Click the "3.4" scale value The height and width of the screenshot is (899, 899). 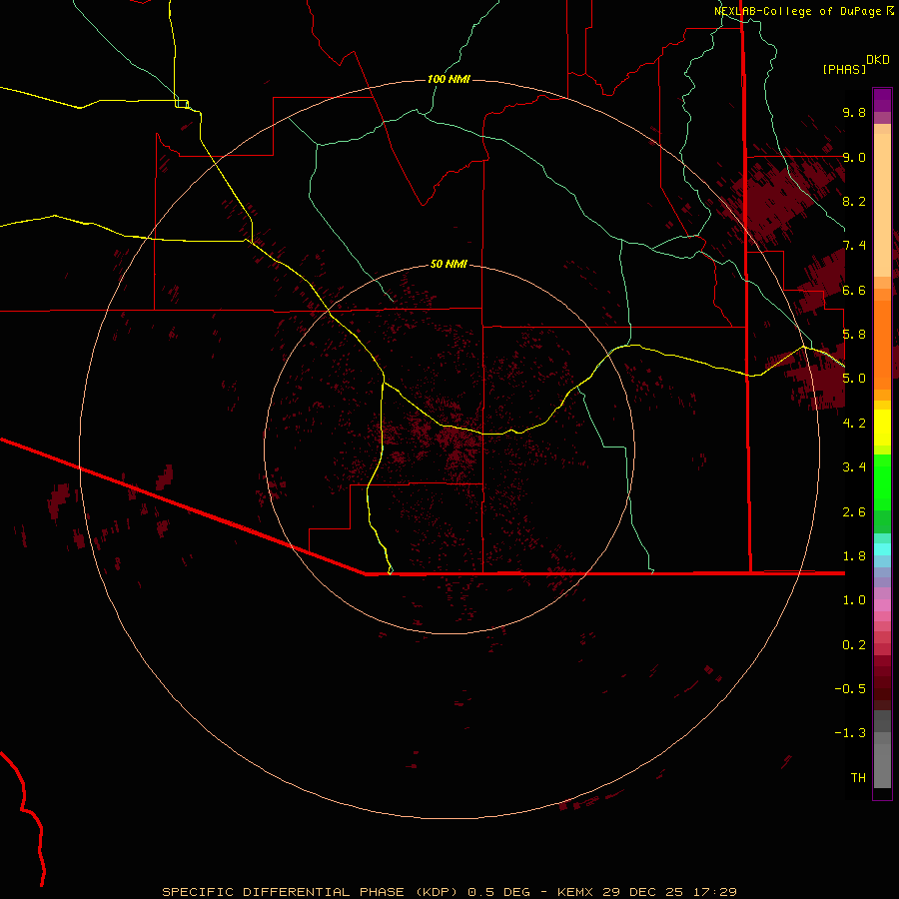click(854, 467)
